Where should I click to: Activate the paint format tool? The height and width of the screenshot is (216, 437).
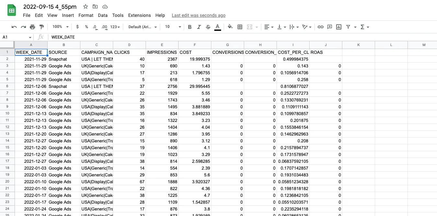(41, 27)
